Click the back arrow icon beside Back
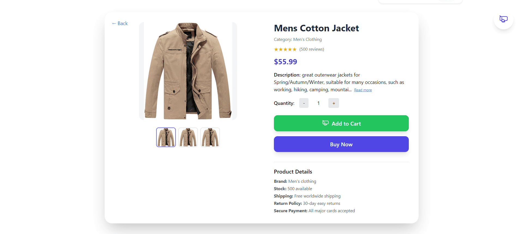Image resolution: width=523 pixels, height=234 pixels. tap(114, 23)
